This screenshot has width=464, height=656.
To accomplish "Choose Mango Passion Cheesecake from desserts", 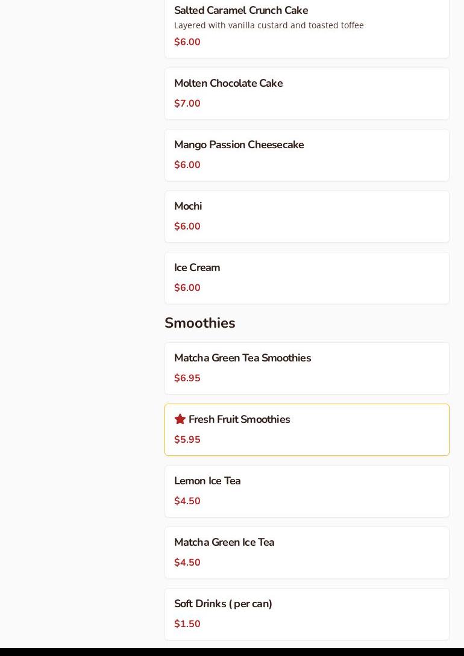I will pos(239,145).
